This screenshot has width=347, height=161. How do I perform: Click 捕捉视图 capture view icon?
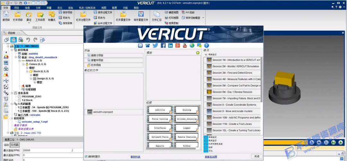click(166, 12)
